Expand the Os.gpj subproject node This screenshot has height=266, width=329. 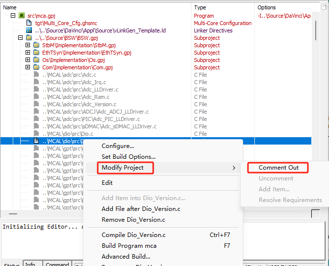coord(28,60)
